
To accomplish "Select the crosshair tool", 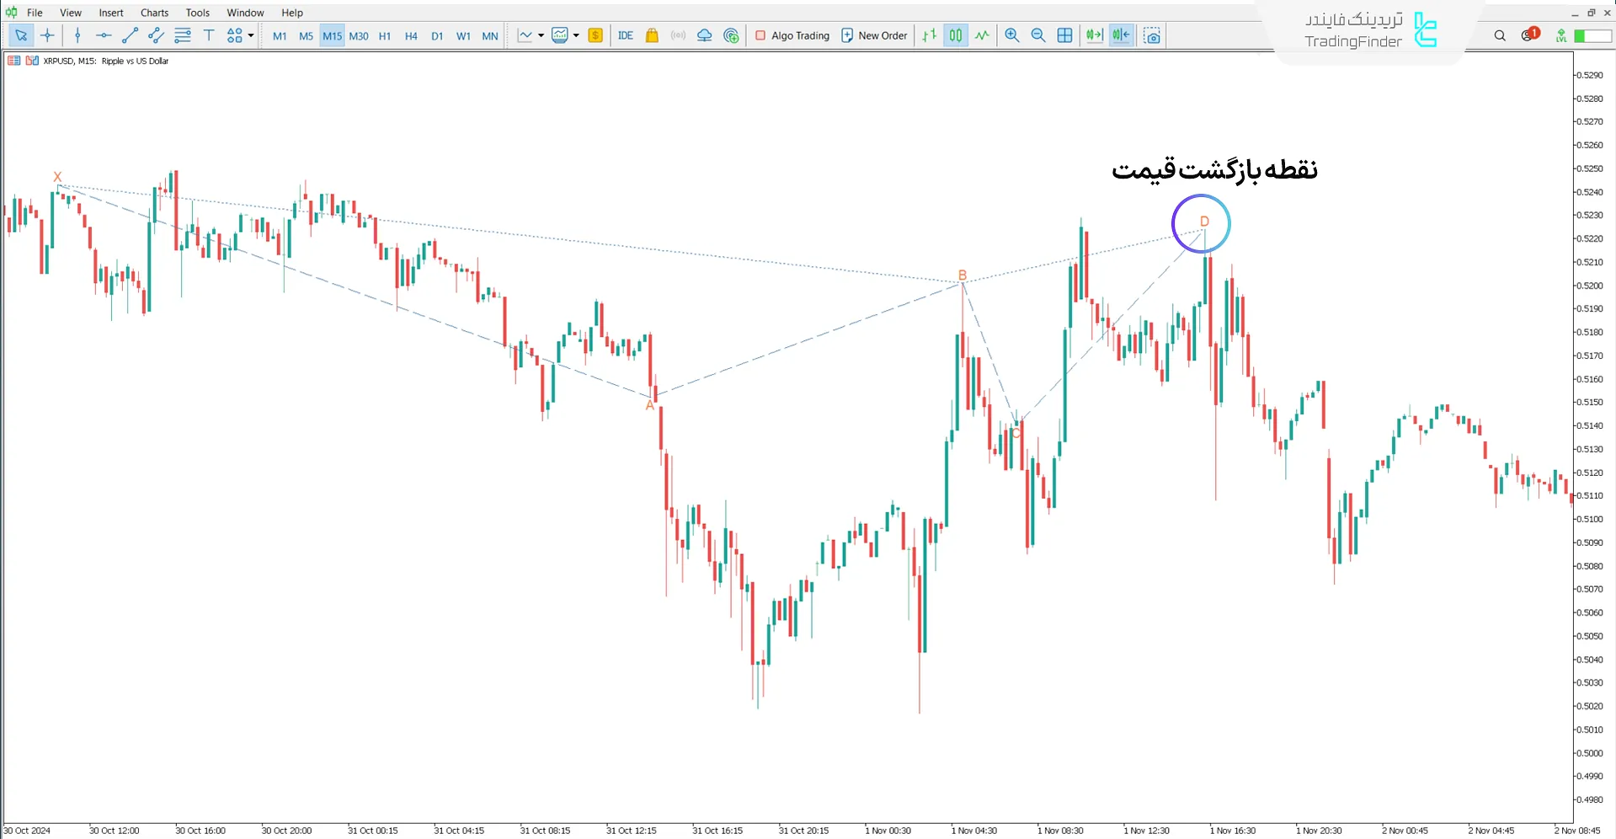I will (x=47, y=35).
